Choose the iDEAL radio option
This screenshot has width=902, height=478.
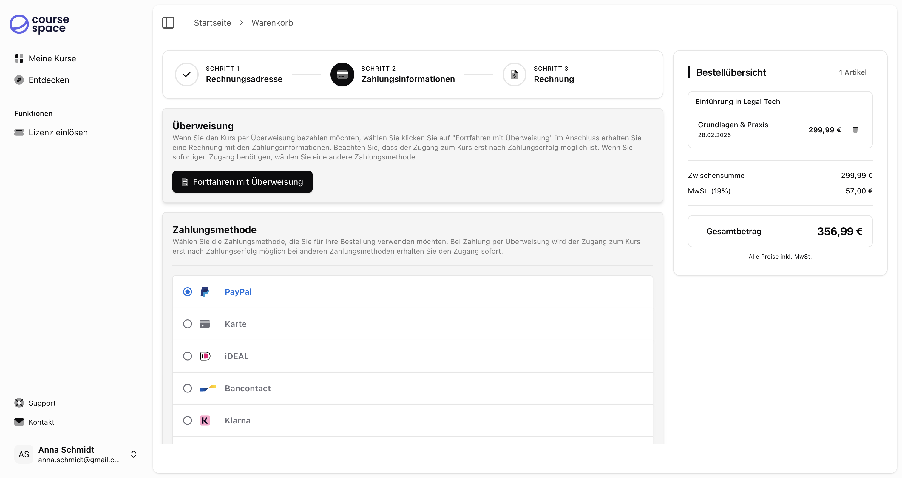pyautogui.click(x=188, y=356)
